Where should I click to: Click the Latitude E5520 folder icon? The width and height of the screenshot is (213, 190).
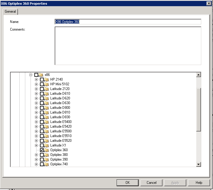(46, 141)
